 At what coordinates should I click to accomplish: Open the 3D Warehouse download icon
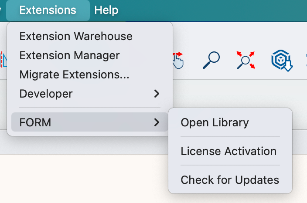[x=281, y=61]
